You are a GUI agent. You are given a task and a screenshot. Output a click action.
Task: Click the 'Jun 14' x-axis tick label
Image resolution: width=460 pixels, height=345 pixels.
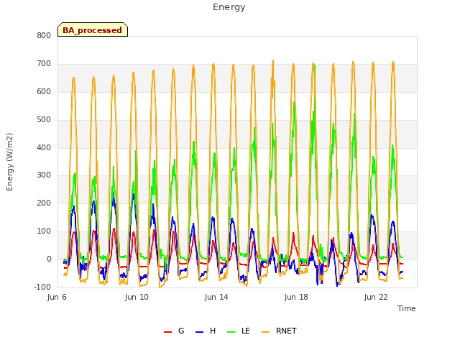coord(216,297)
